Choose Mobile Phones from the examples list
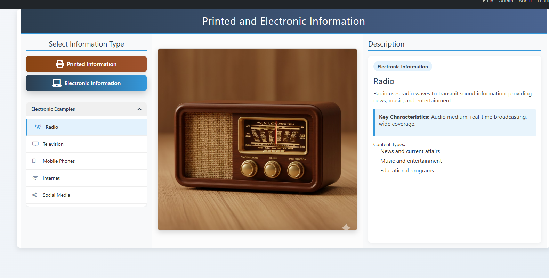The width and height of the screenshot is (549, 278). (86, 161)
